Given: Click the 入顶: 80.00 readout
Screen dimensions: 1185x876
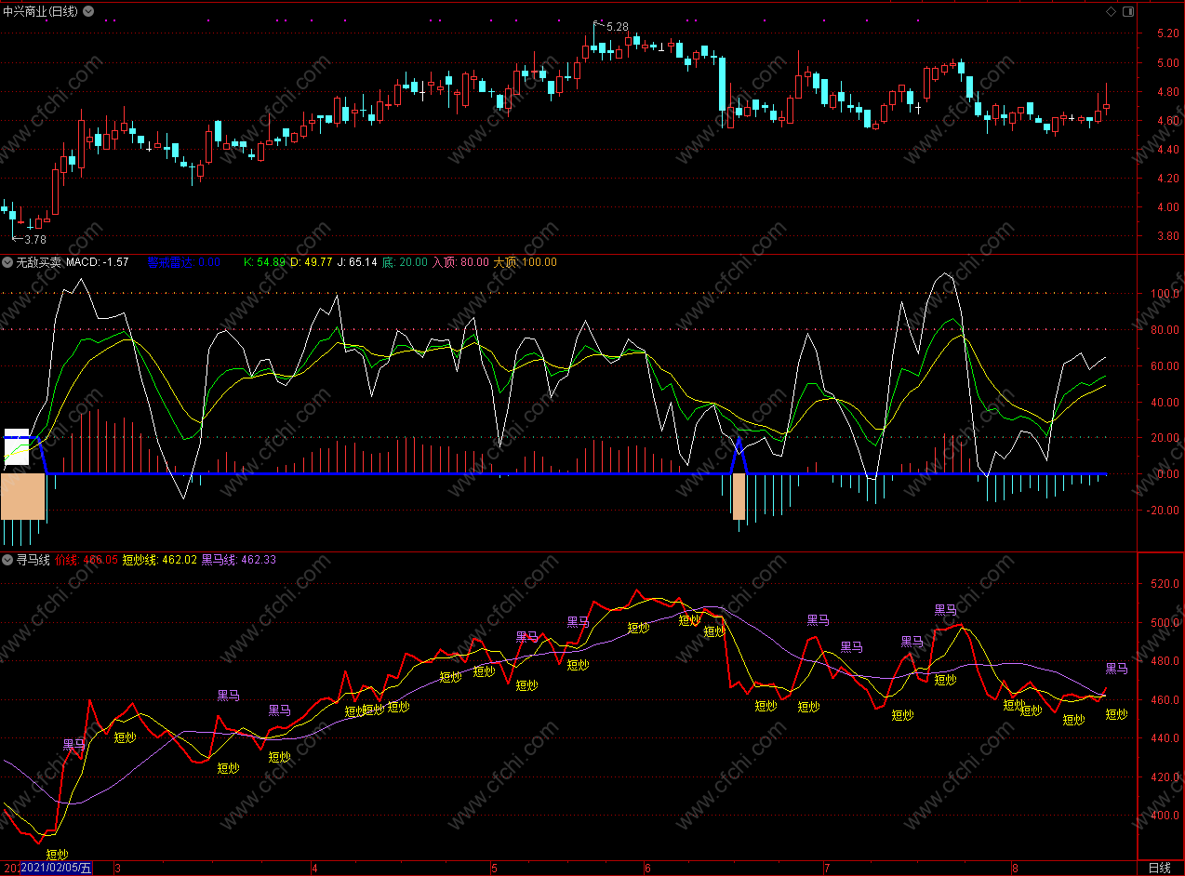Looking at the screenshot, I should tap(460, 262).
